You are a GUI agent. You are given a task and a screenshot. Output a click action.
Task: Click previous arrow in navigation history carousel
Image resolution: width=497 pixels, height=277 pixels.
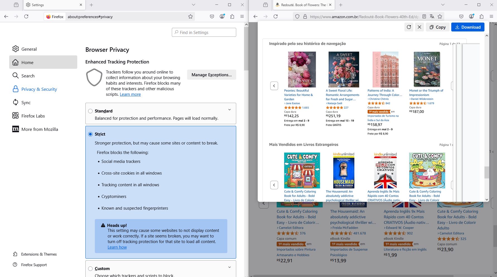tap(274, 86)
